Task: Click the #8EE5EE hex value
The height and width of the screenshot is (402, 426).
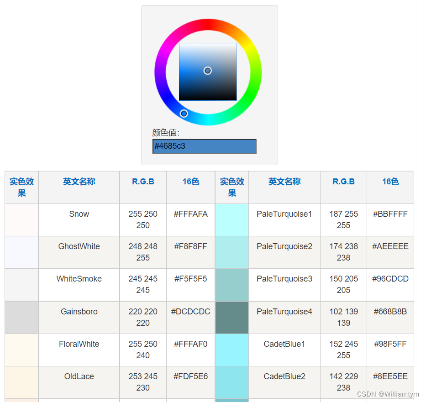Action: pyautogui.click(x=390, y=376)
